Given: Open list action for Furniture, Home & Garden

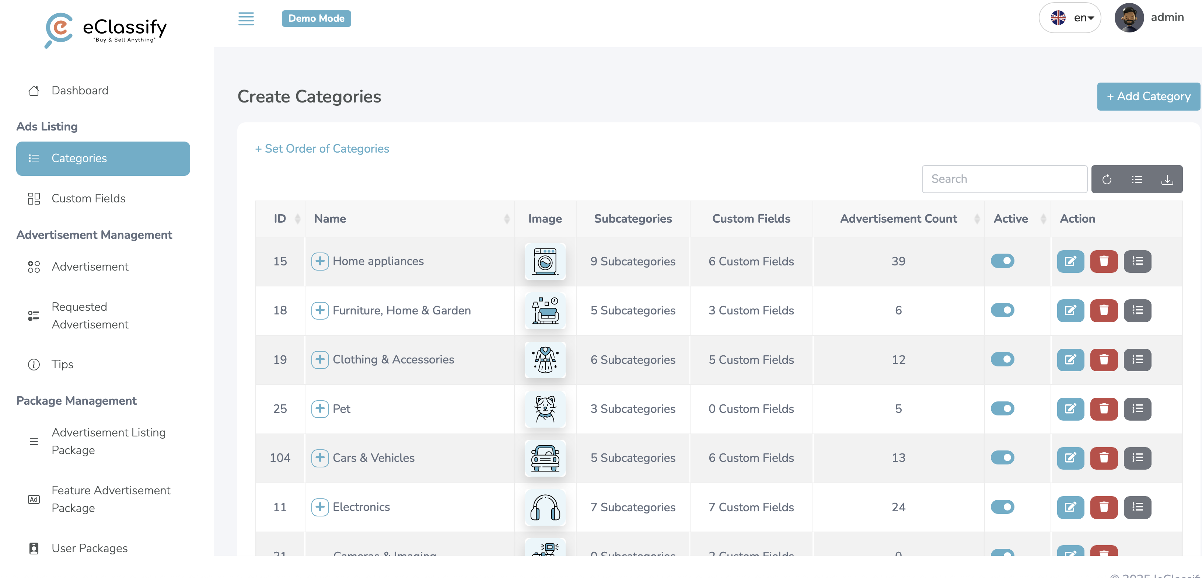Looking at the screenshot, I should (x=1137, y=310).
